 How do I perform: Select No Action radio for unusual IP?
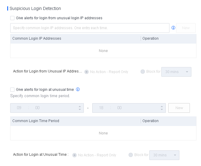click(x=87, y=72)
